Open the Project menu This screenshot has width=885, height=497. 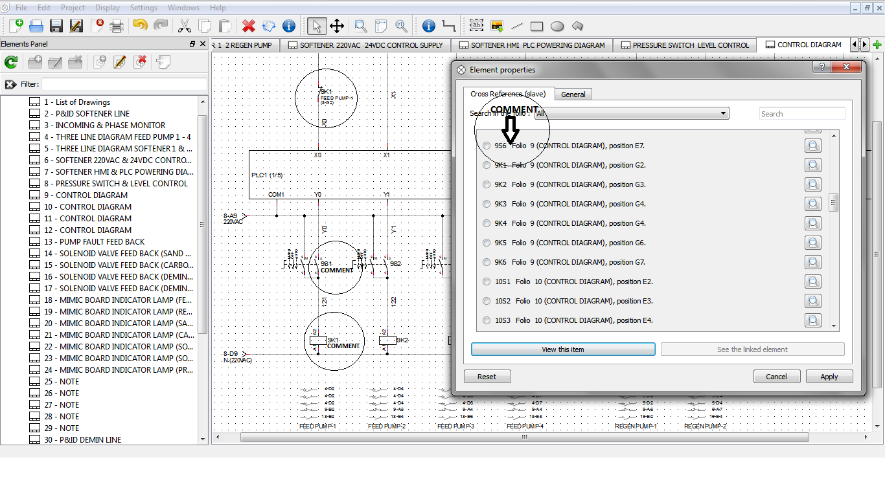coord(73,8)
